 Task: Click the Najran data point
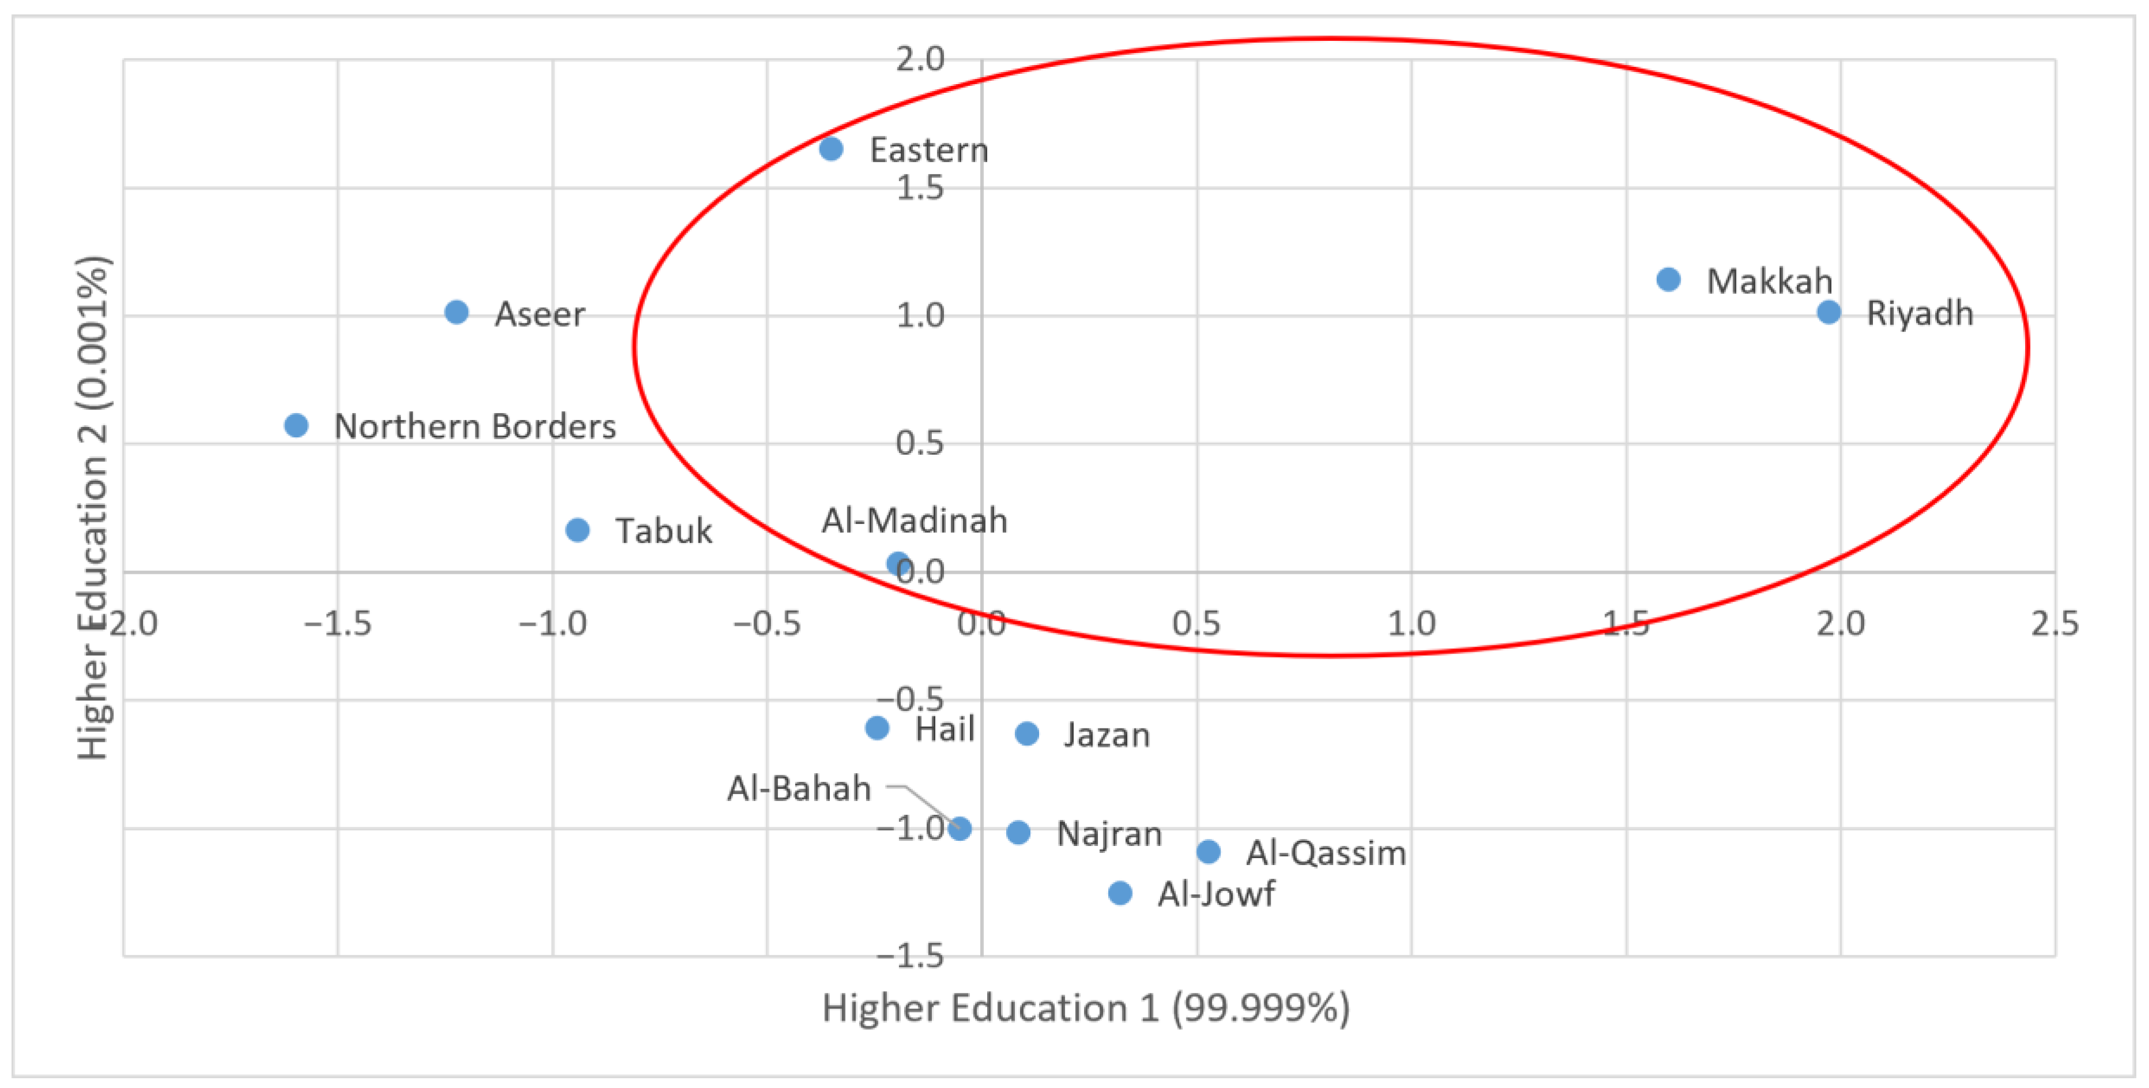click(x=1018, y=832)
